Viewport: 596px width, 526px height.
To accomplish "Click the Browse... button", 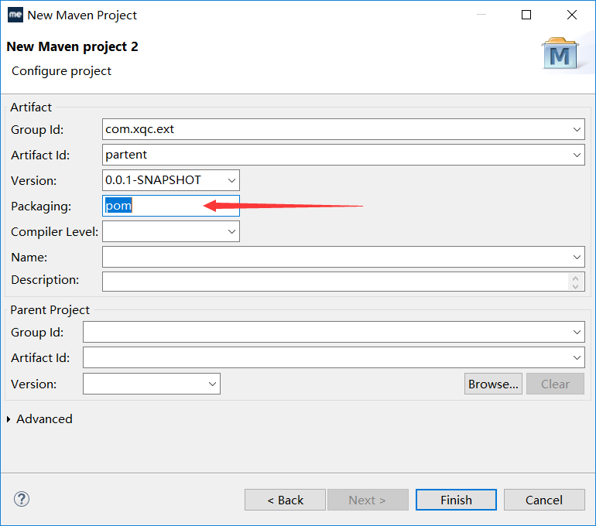I will click(493, 384).
